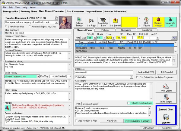Select the 03/04/2009 vitals row
The width and height of the screenshot is (181, 131).
[125, 48]
